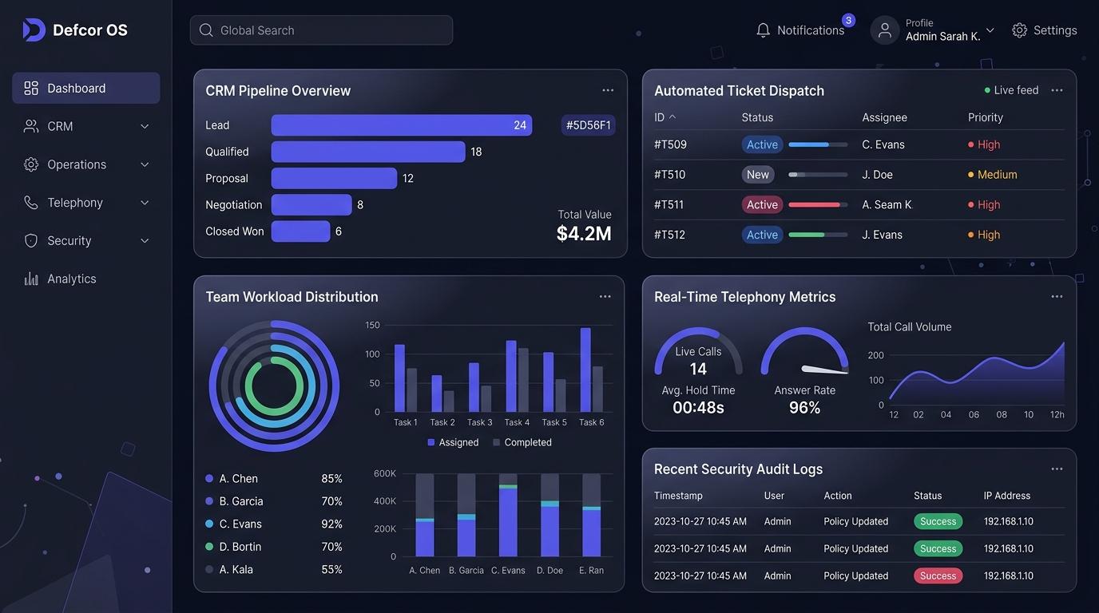Click the Security shield icon in sidebar
Screen dimensions: 1099x613
click(x=31, y=240)
